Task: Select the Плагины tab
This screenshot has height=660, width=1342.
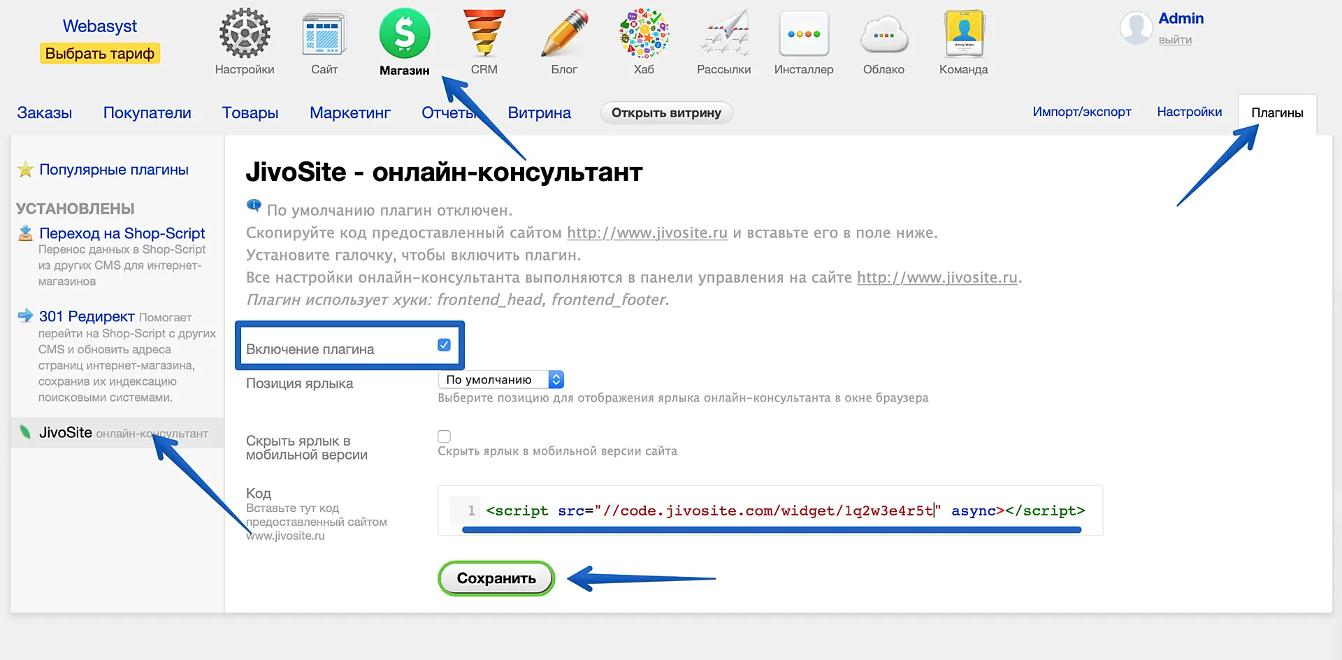Action: click(x=1277, y=113)
